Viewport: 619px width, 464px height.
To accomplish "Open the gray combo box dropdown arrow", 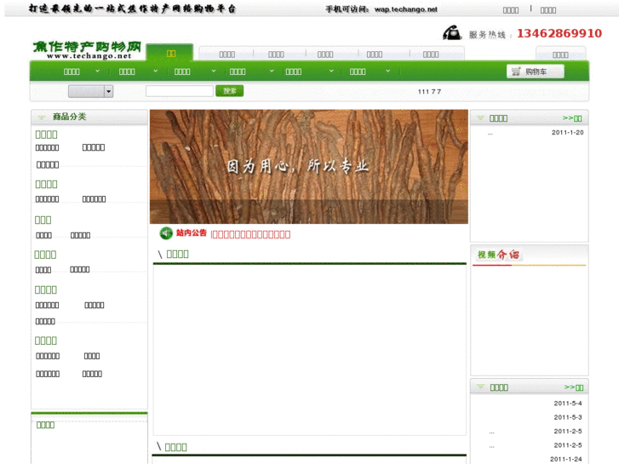I will tap(109, 91).
